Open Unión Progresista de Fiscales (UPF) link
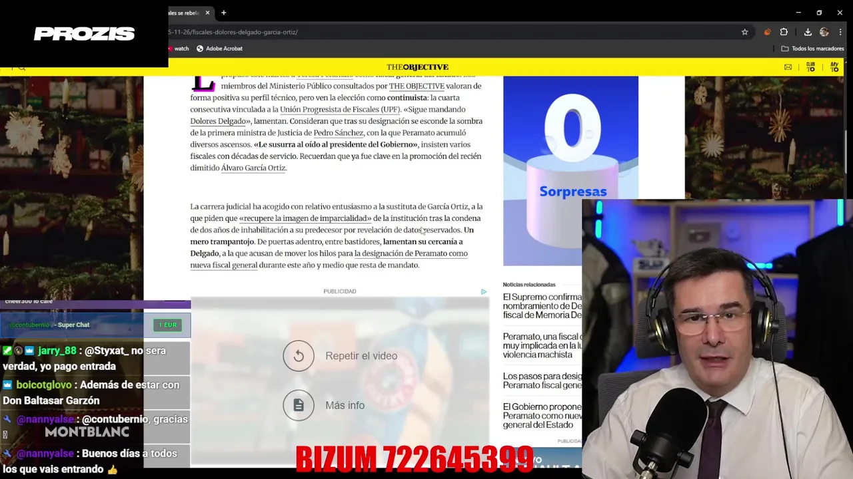Image resolution: width=853 pixels, height=479 pixels. [x=340, y=109]
